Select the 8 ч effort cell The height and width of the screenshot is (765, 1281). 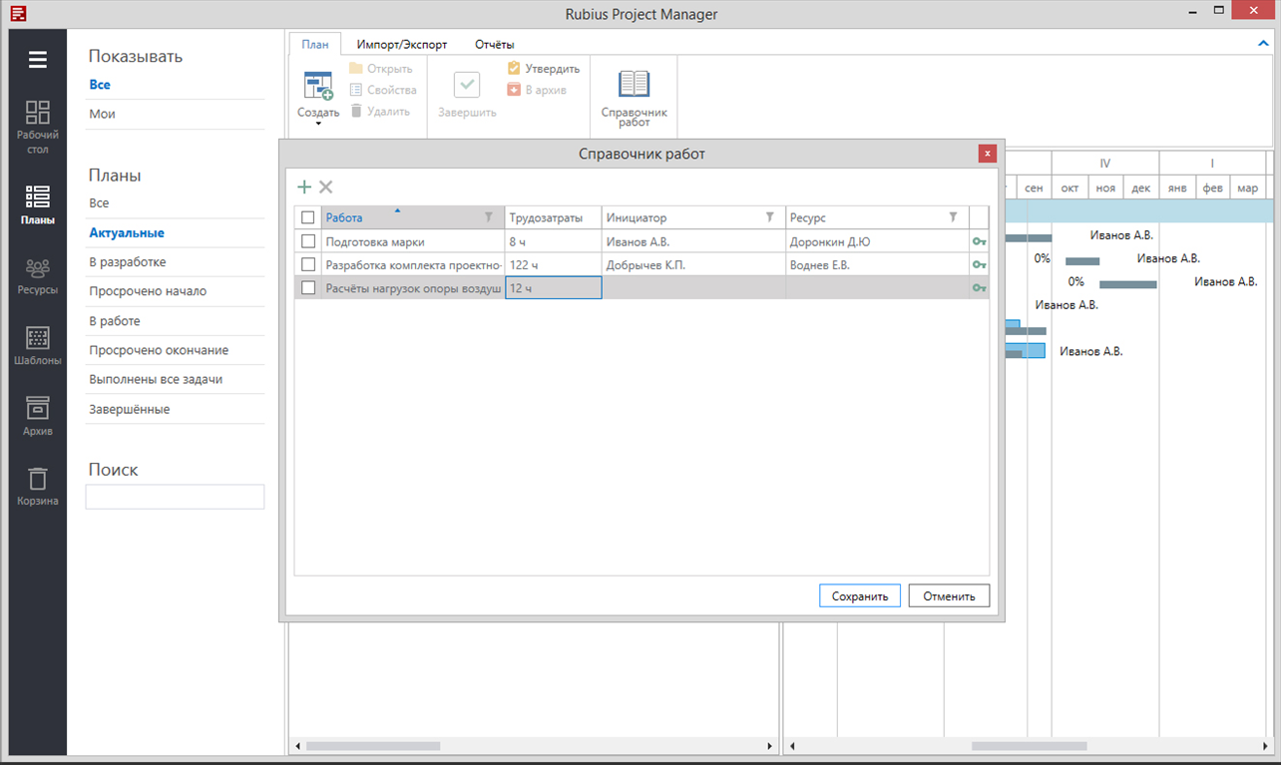tap(553, 241)
